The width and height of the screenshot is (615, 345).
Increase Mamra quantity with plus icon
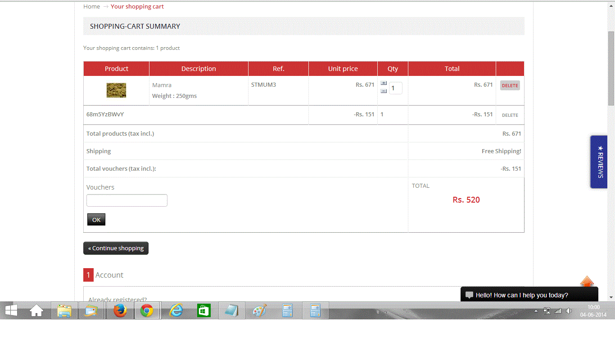384,83
